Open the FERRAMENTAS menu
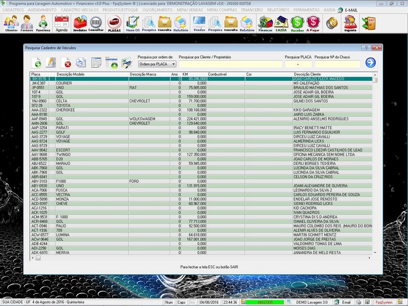Image resolution: width=408 pixels, height=306 pixels. (x=307, y=10)
